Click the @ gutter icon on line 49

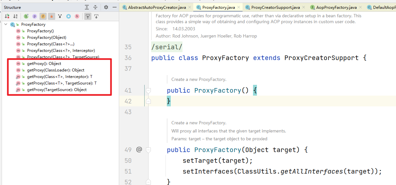coord(139,149)
